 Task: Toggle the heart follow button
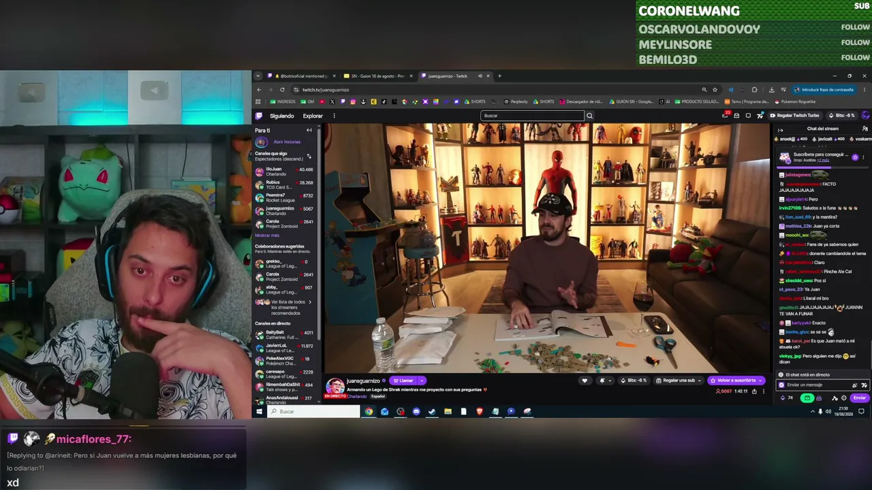(x=584, y=380)
